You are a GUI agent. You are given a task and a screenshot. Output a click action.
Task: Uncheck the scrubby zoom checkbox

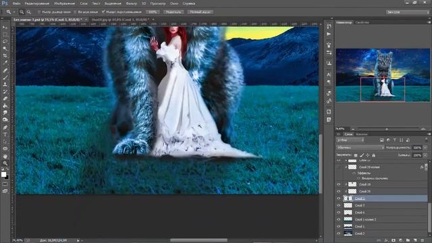point(103,12)
